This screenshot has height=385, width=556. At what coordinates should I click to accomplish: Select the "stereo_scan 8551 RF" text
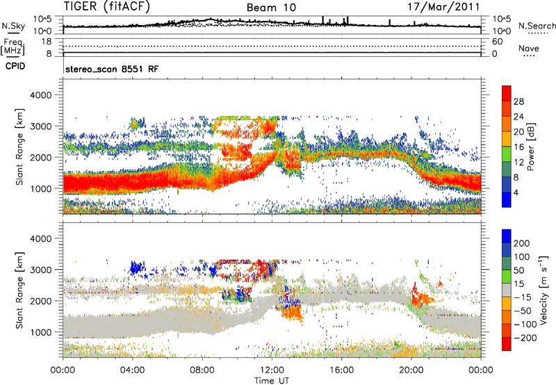[112, 69]
